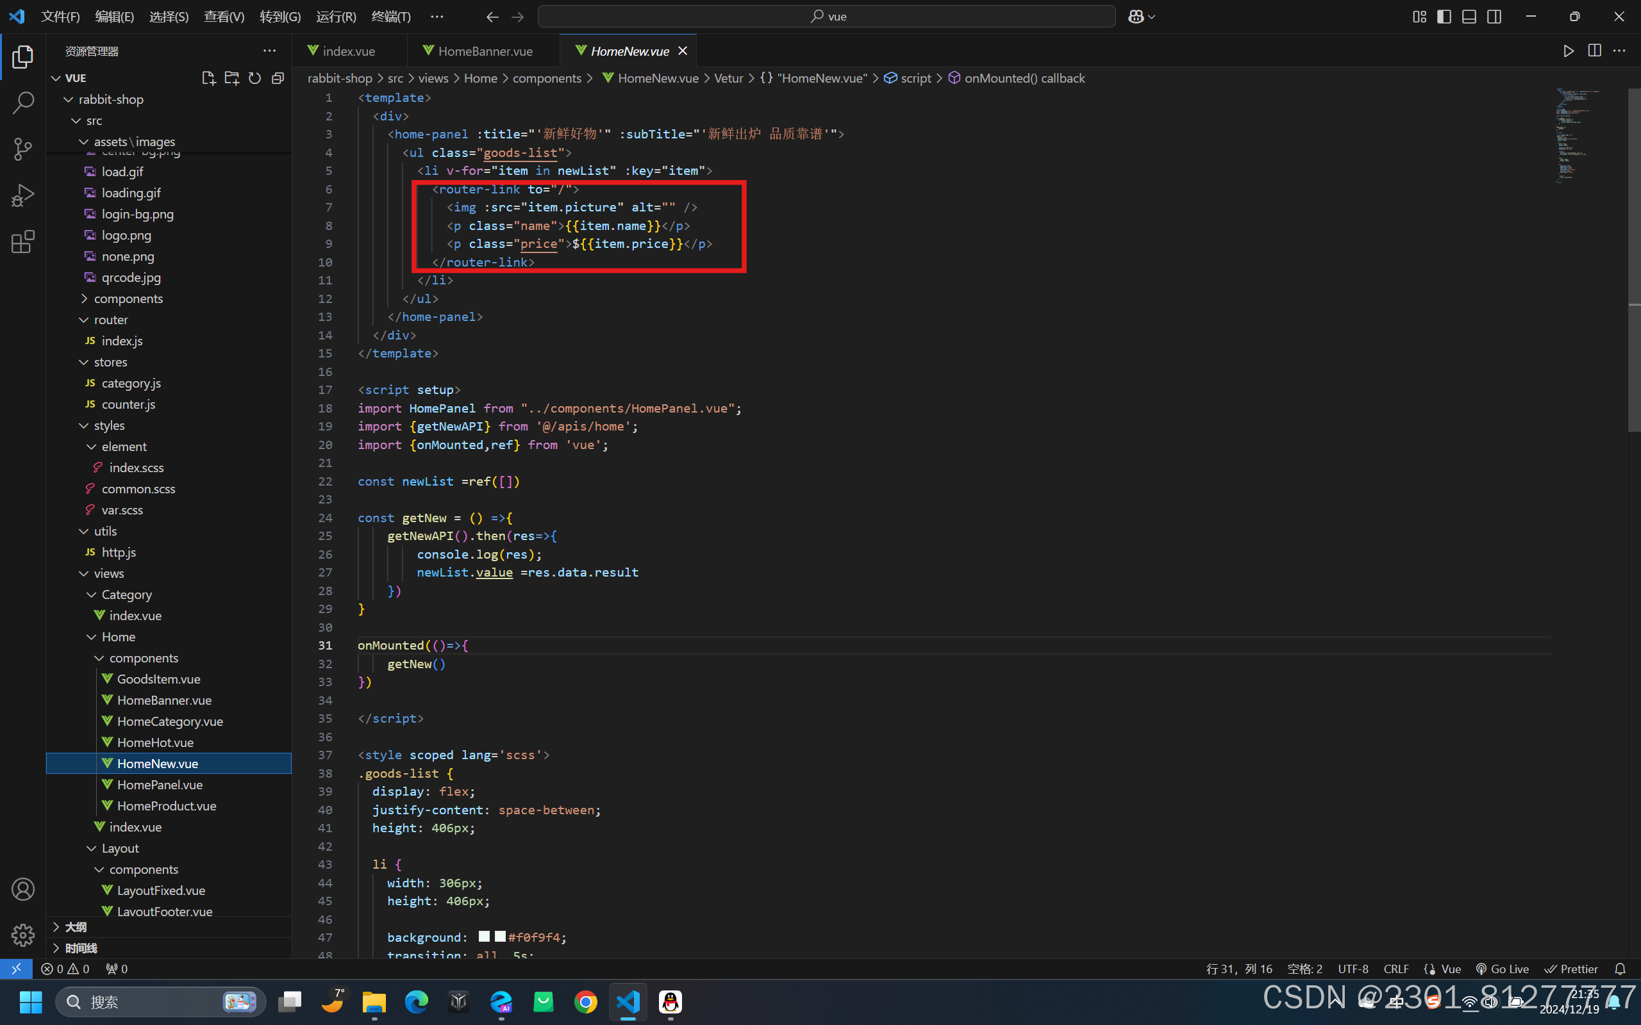This screenshot has width=1641, height=1025.
Task: Click the command center search box
Action: 827,16
